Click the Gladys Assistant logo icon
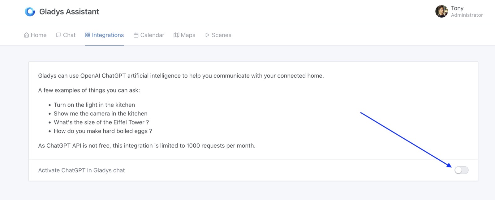495x200 pixels. (x=30, y=12)
